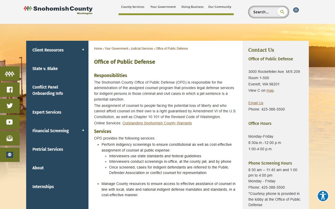Open the YouTube sidebar icon
Viewport: 335px width, 209px height.
(x=10, y=122)
